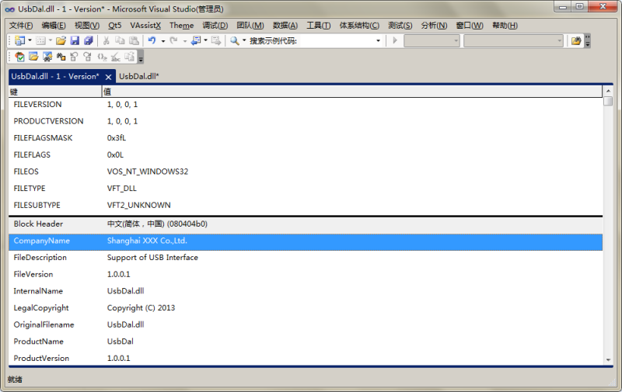Open the Undo history dropdown arrow
Image resolution: width=622 pixels, height=392 pixels.
click(162, 40)
